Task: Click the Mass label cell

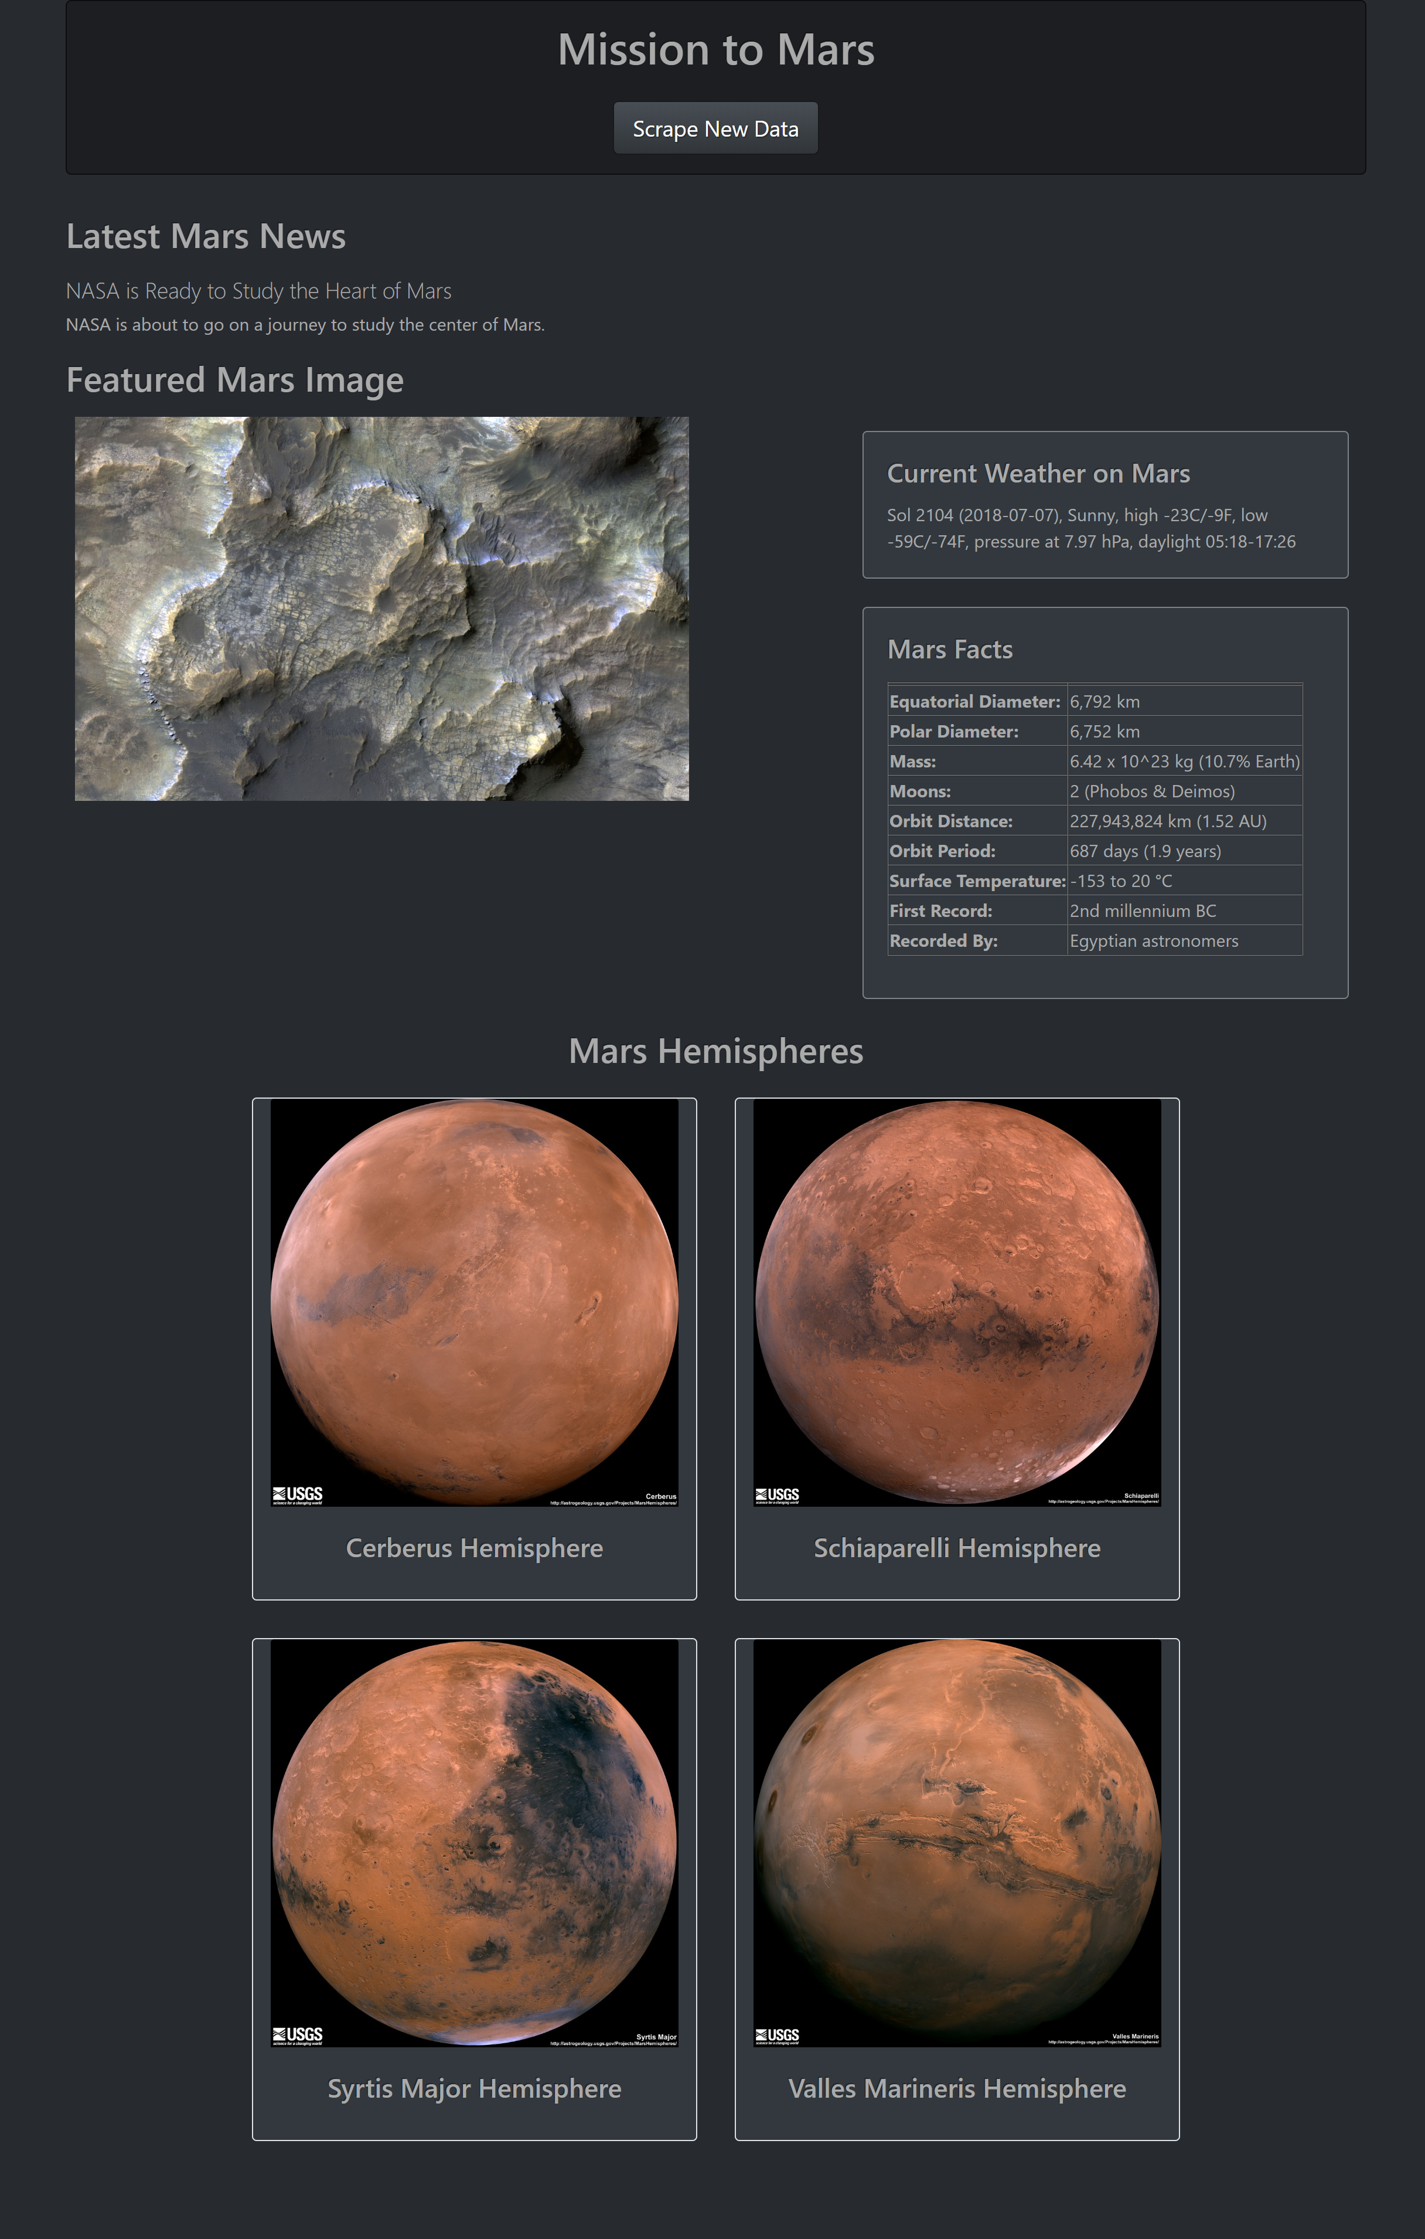Action: click(x=977, y=760)
